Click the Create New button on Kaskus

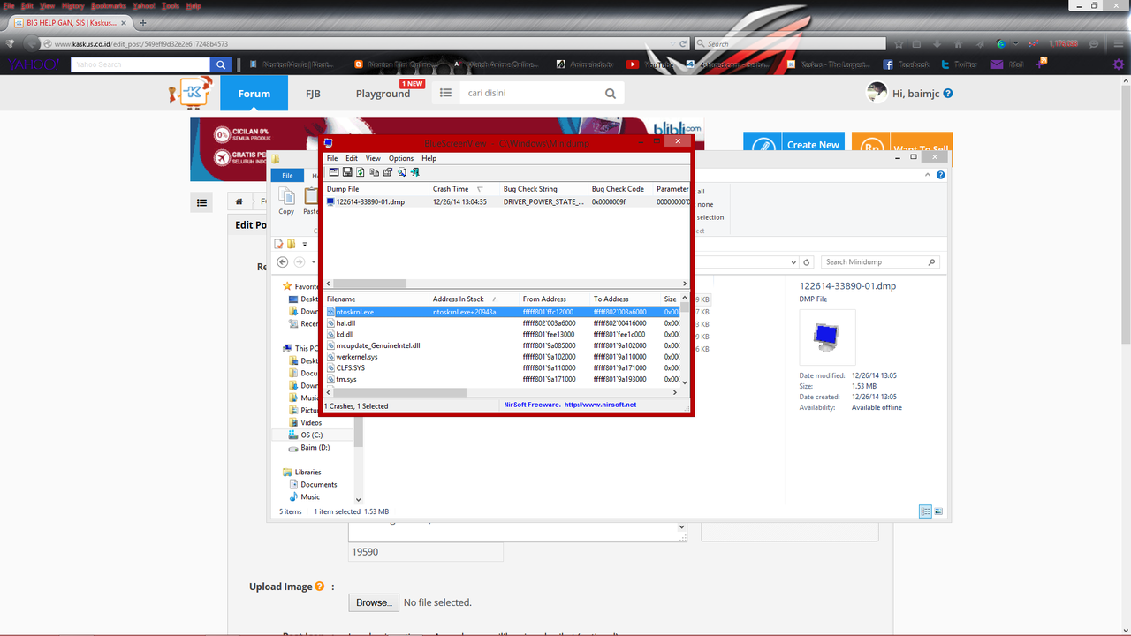[792, 146]
